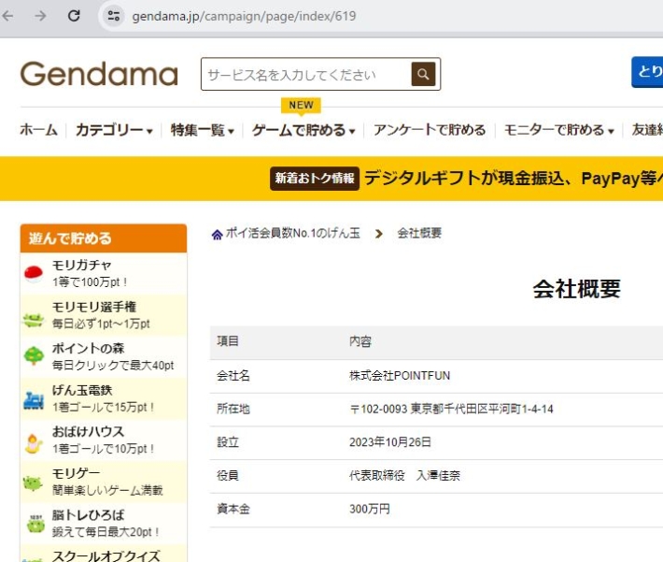Click the ポイントの森 tree icon

coord(34,355)
